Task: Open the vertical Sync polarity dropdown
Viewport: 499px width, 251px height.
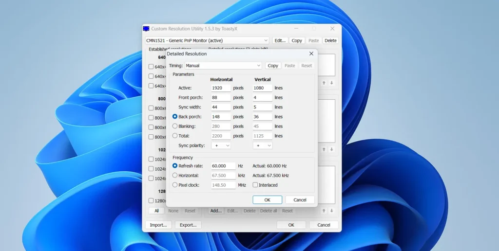Action: point(263,145)
